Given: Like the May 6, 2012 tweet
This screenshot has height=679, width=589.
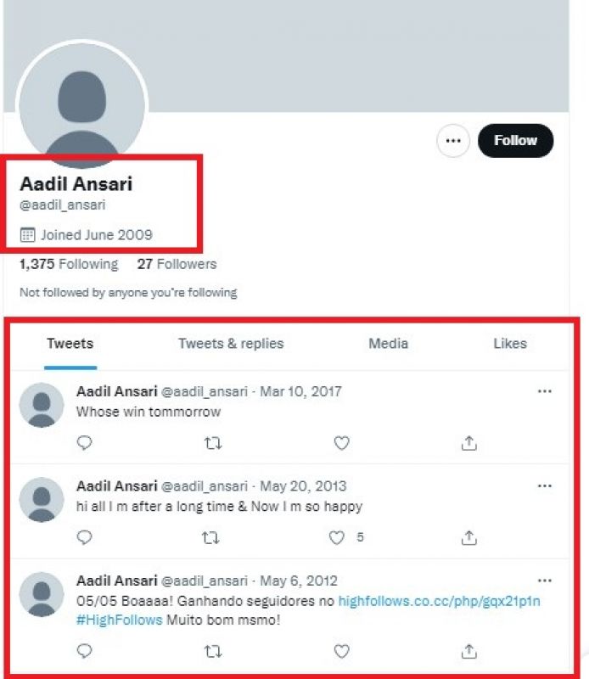Looking at the screenshot, I should tap(341, 651).
